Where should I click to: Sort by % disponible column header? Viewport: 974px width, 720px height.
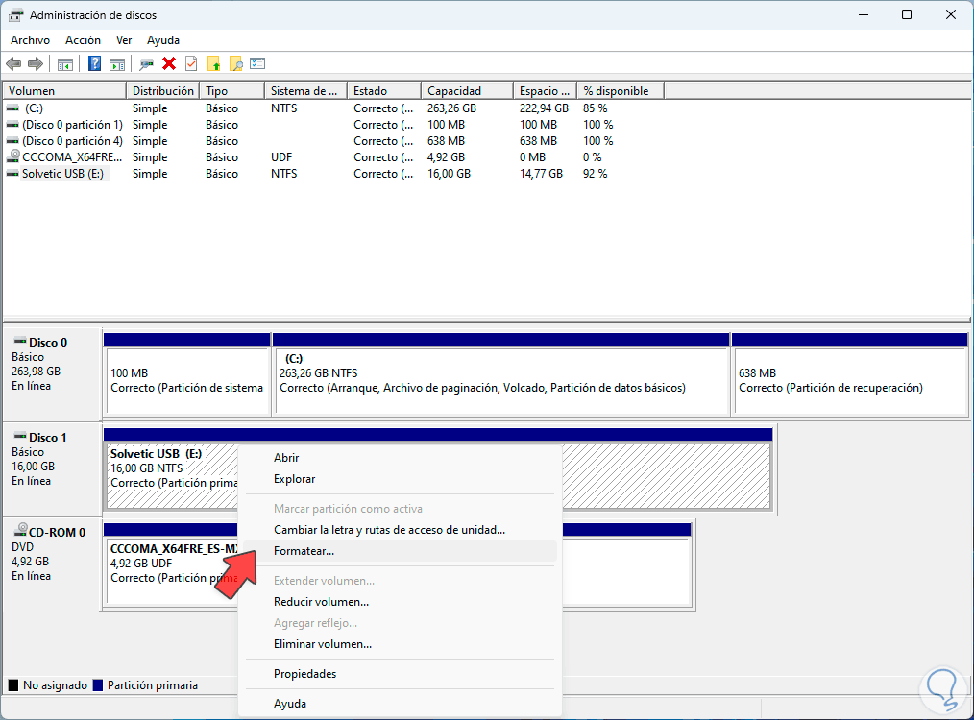point(621,90)
